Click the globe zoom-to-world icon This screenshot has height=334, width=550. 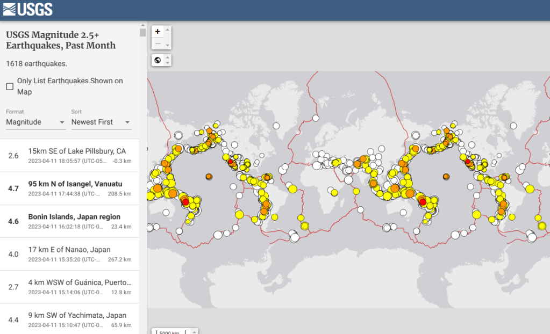point(158,60)
